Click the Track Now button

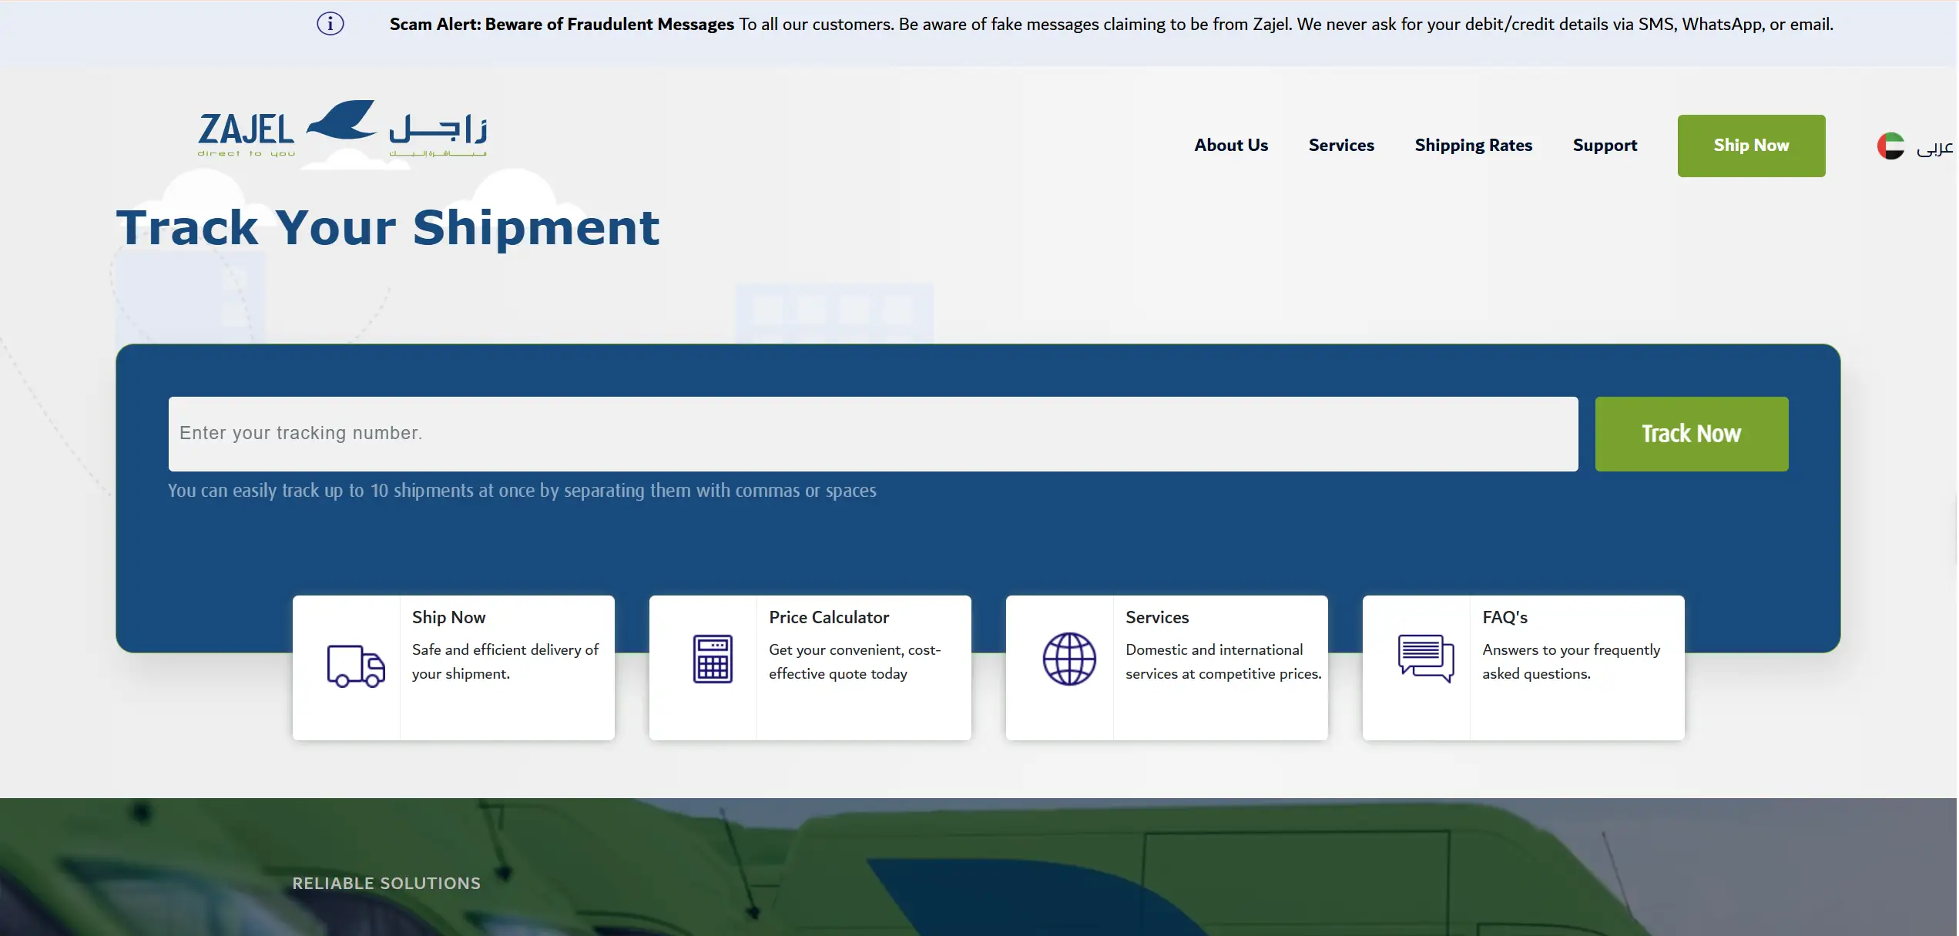(x=1692, y=434)
